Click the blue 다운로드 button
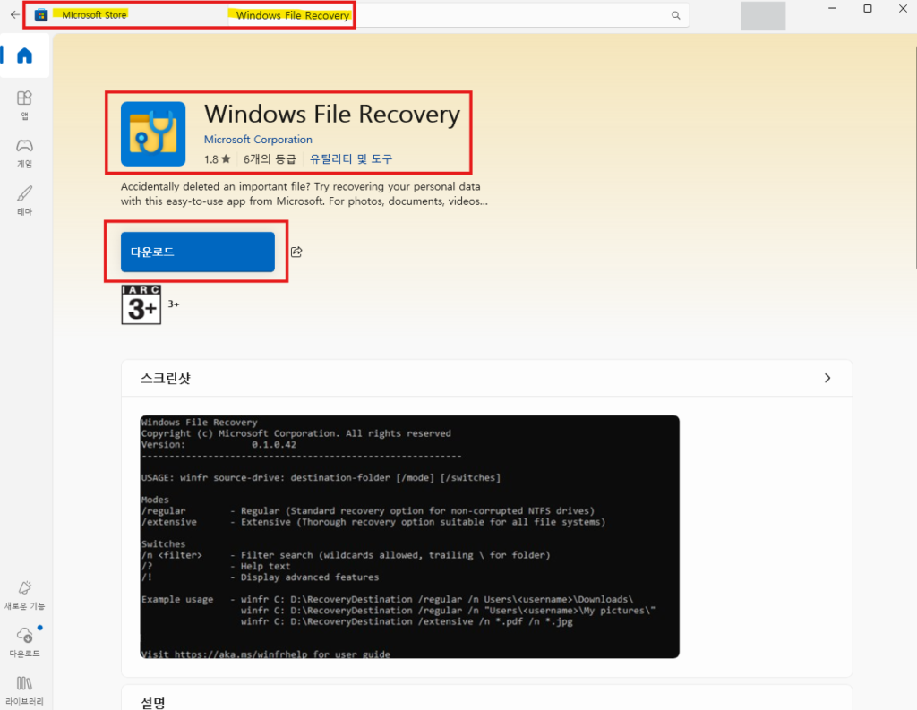The width and height of the screenshot is (917, 710). click(x=198, y=252)
